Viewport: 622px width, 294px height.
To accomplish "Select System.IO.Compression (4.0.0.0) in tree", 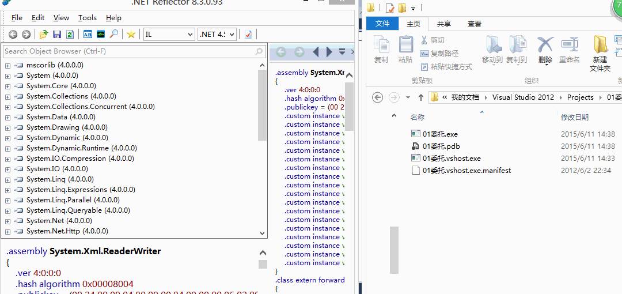I will (80, 159).
